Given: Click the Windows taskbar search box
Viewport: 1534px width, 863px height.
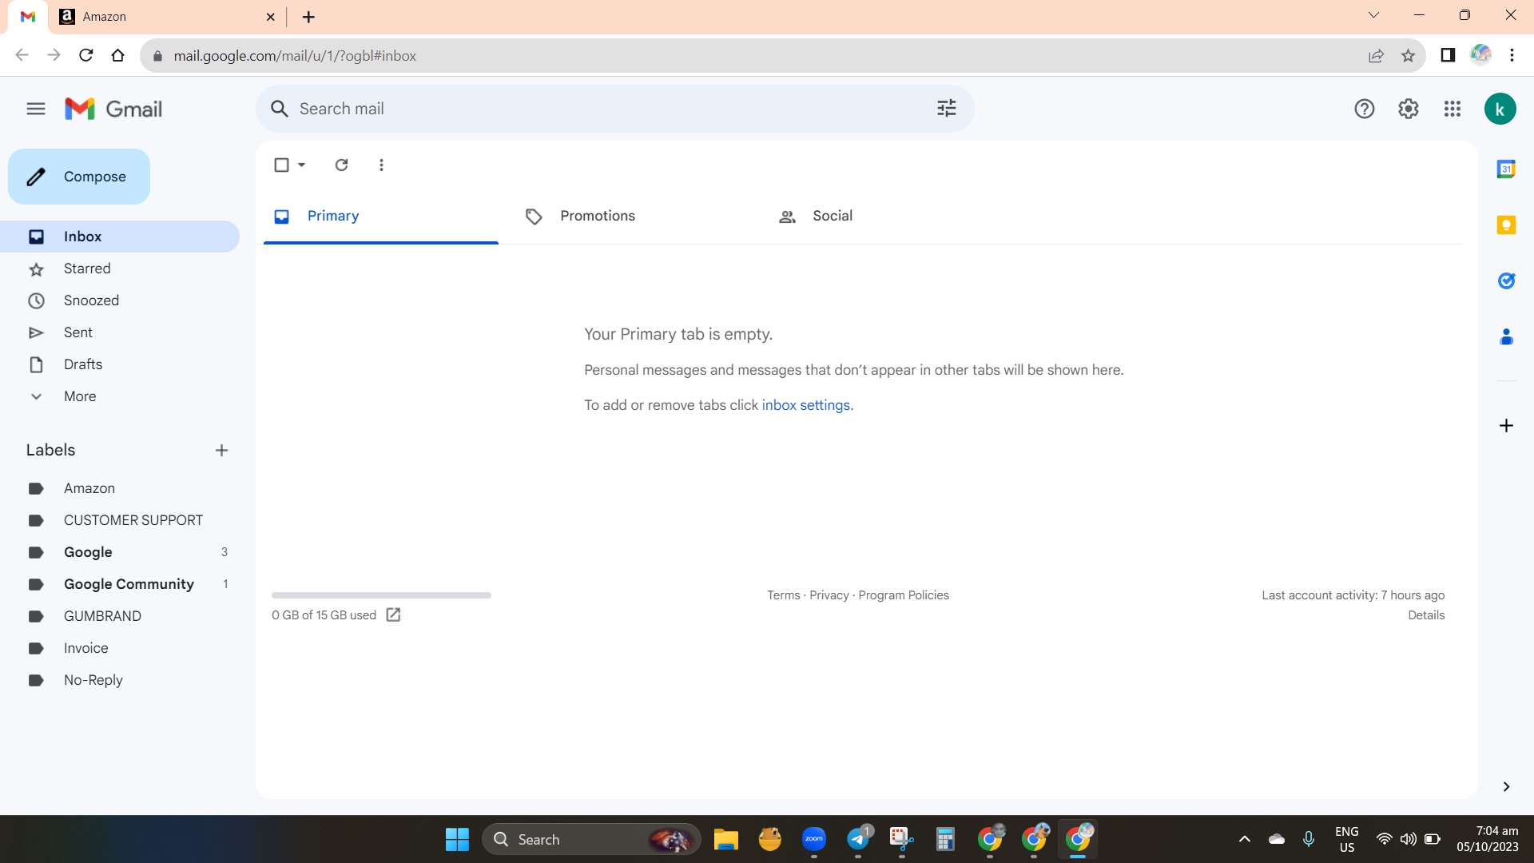Looking at the screenshot, I should (x=591, y=839).
